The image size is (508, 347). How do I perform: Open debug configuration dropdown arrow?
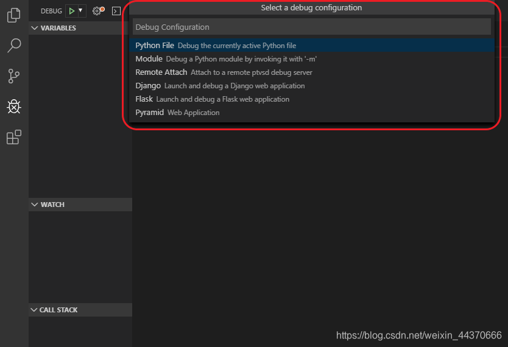click(80, 11)
